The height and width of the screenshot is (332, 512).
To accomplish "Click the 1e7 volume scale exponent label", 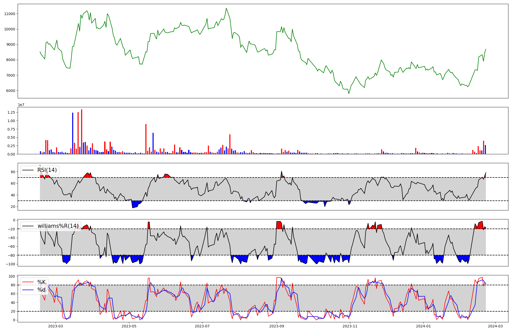I will click(21, 105).
